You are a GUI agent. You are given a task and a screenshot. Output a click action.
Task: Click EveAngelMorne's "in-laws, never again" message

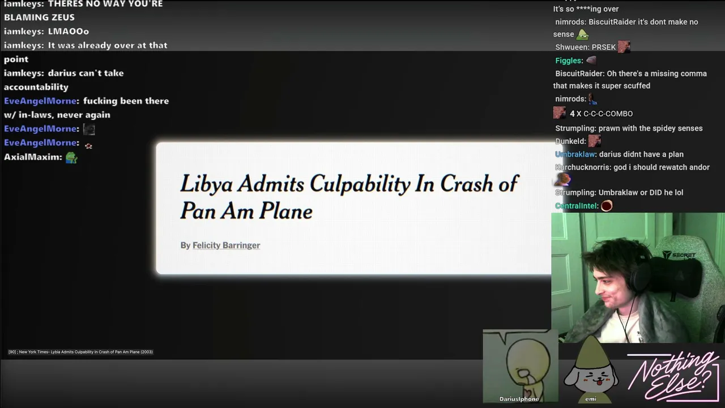point(87,108)
